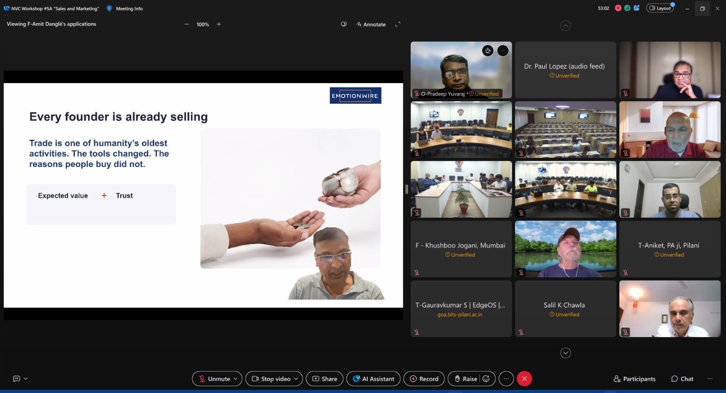
Task: Start annotating with the Annotate button
Action: [x=371, y=25]
